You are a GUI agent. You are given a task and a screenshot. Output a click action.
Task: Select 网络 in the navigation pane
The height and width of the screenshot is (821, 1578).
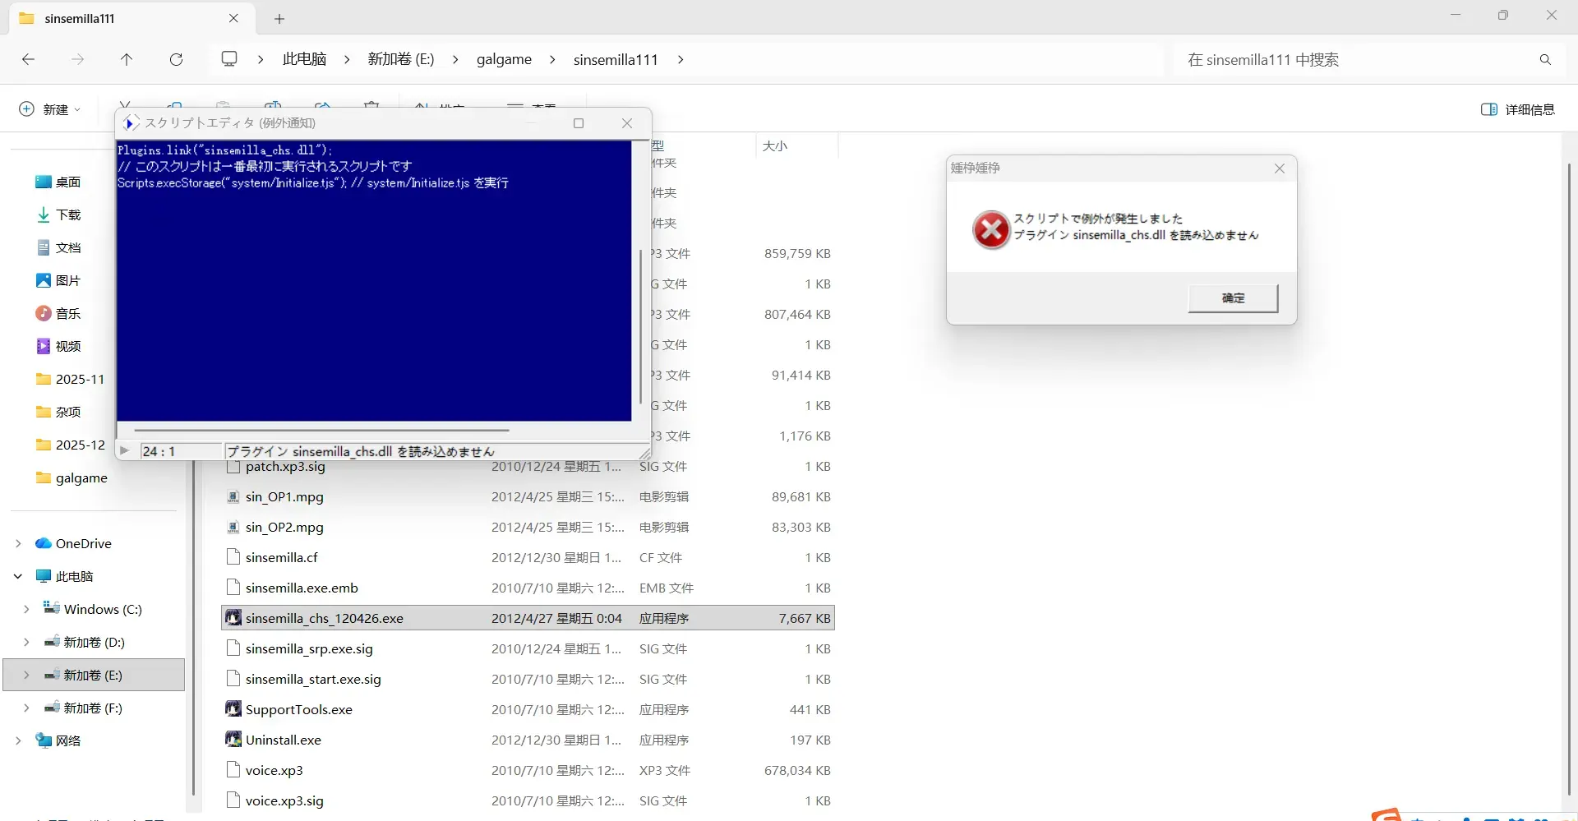tap(58, 740)
